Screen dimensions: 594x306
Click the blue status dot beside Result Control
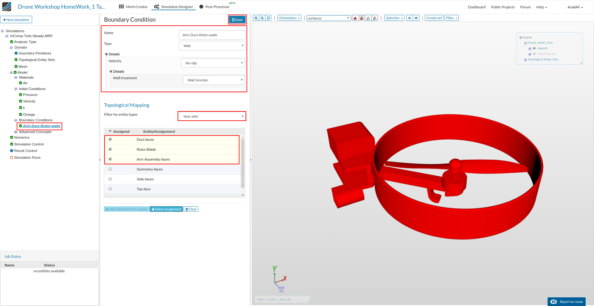pyautogui.click(x=11, y=151)
